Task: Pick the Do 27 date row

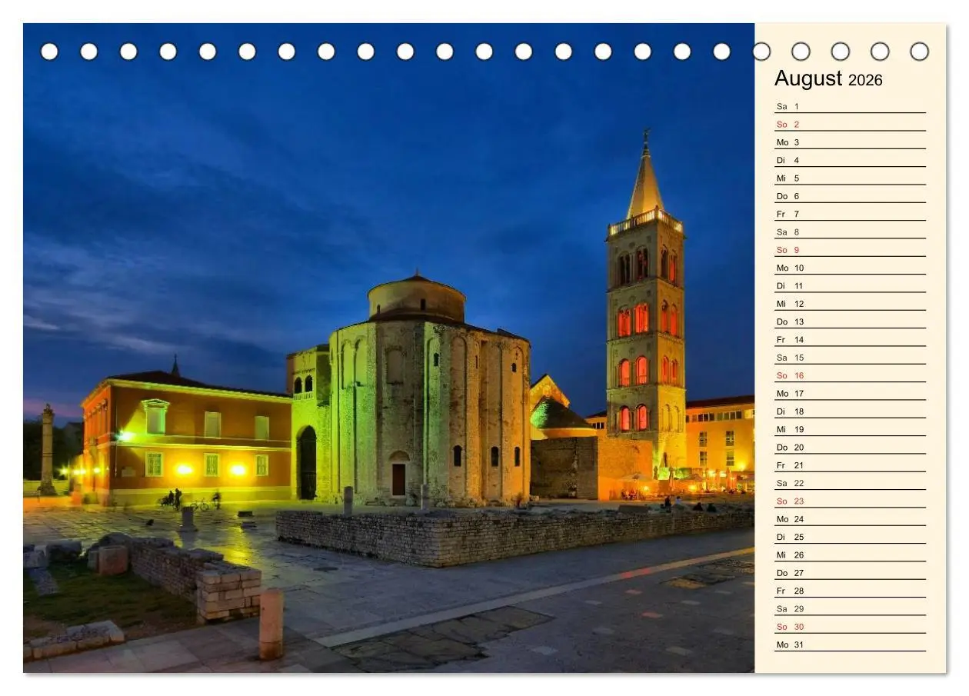Action: point(850,573)
